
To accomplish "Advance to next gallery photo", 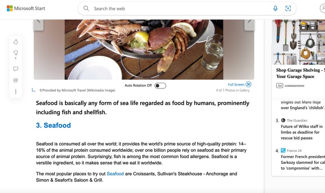I will pos(249,21).
